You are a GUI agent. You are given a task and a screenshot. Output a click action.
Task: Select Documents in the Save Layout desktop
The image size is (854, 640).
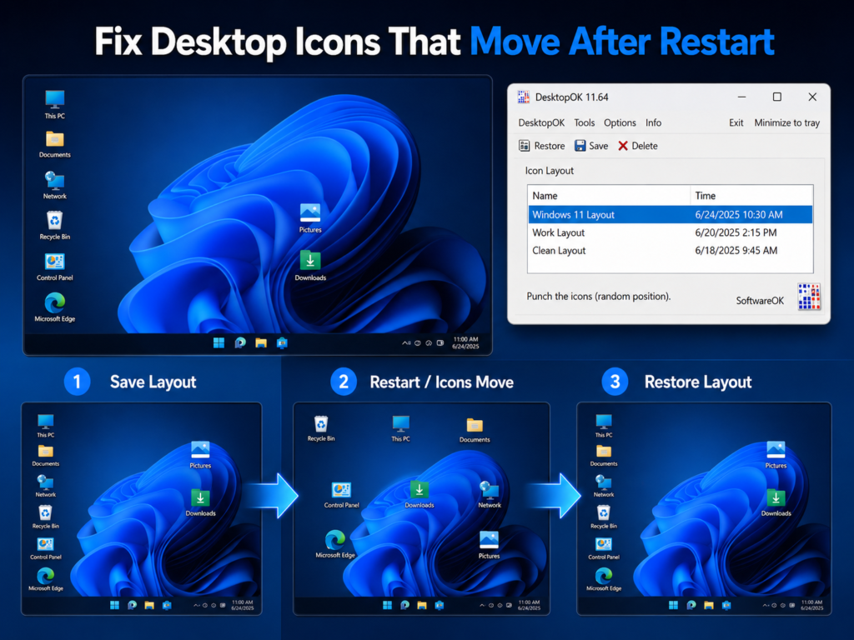46,456
